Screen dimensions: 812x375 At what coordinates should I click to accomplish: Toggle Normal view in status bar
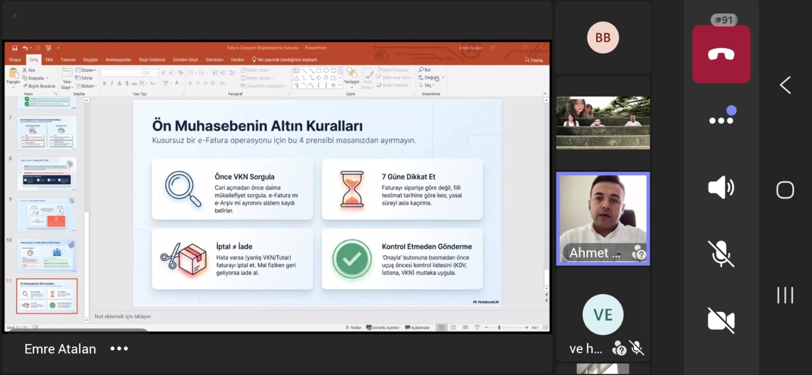coord(442,328)
